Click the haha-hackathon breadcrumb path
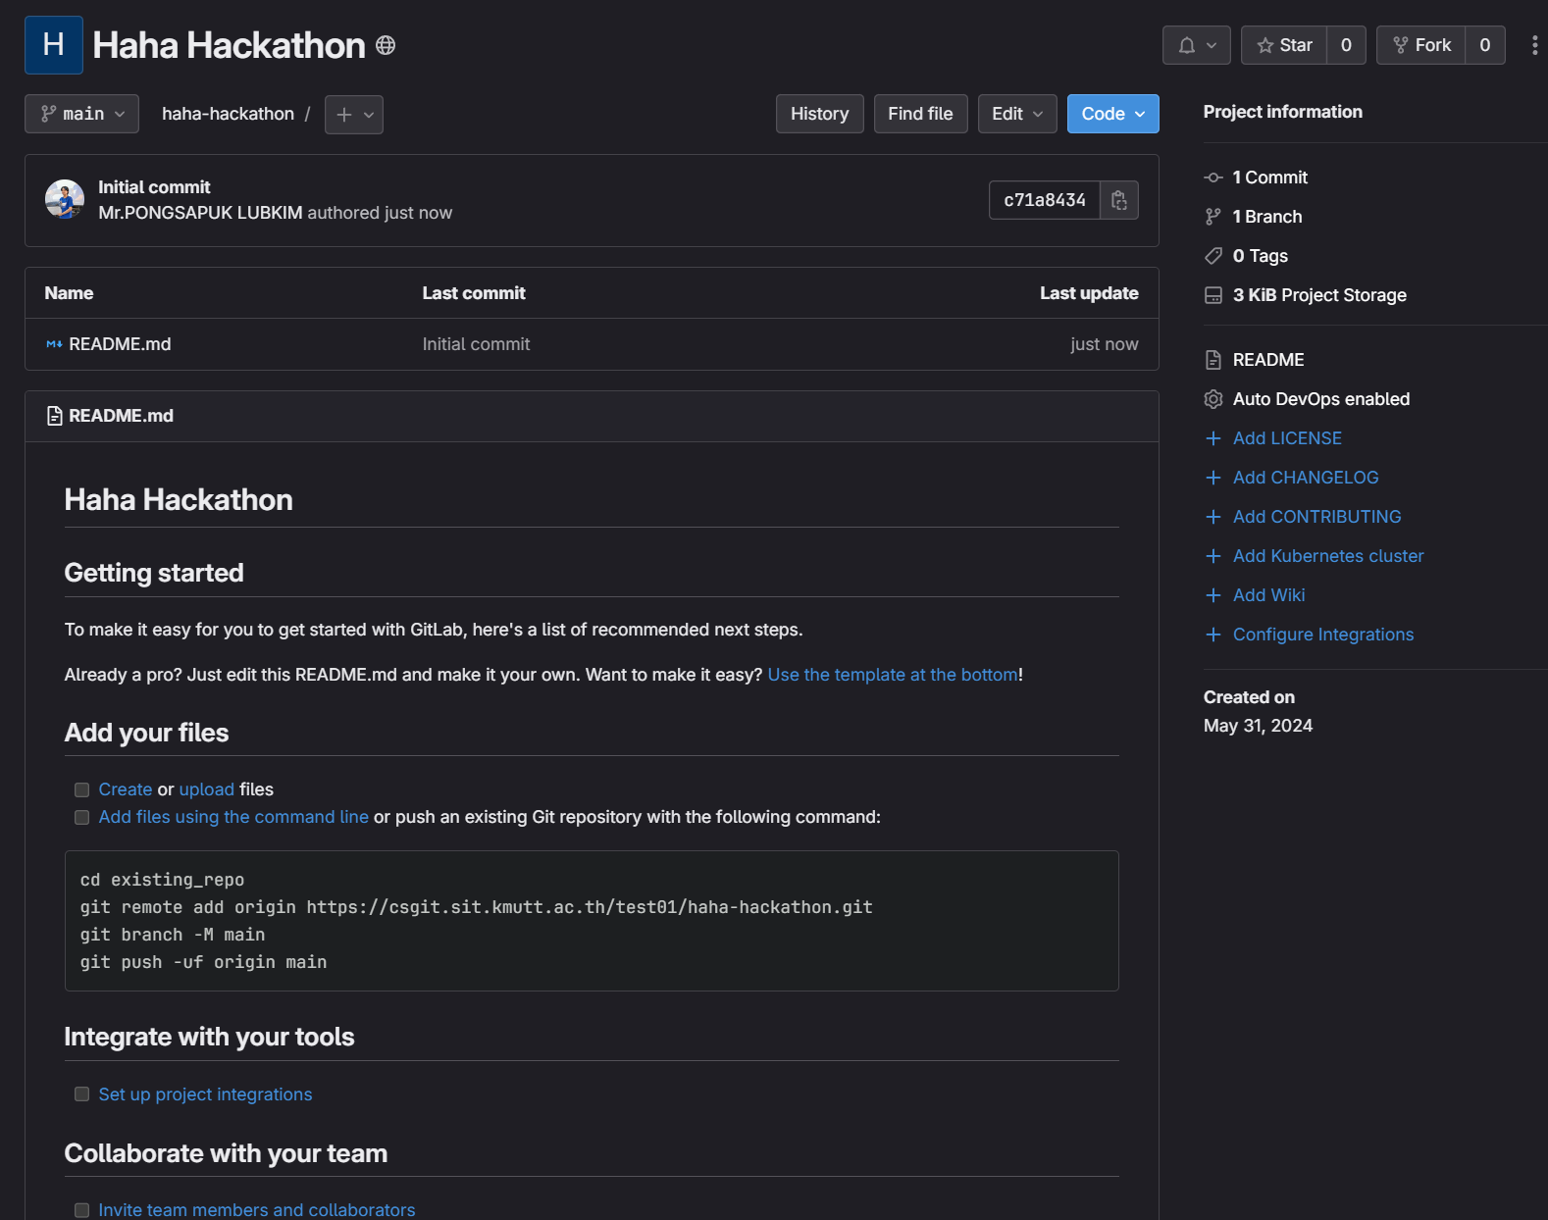Screen dimensions: 1548x1220 [x=228, y=114]
